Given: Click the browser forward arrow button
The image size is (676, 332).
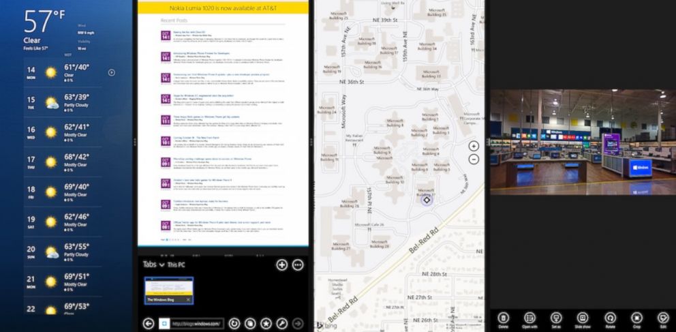Looking at the screenshot, I should pyautogui.click(x=298, y=323).
